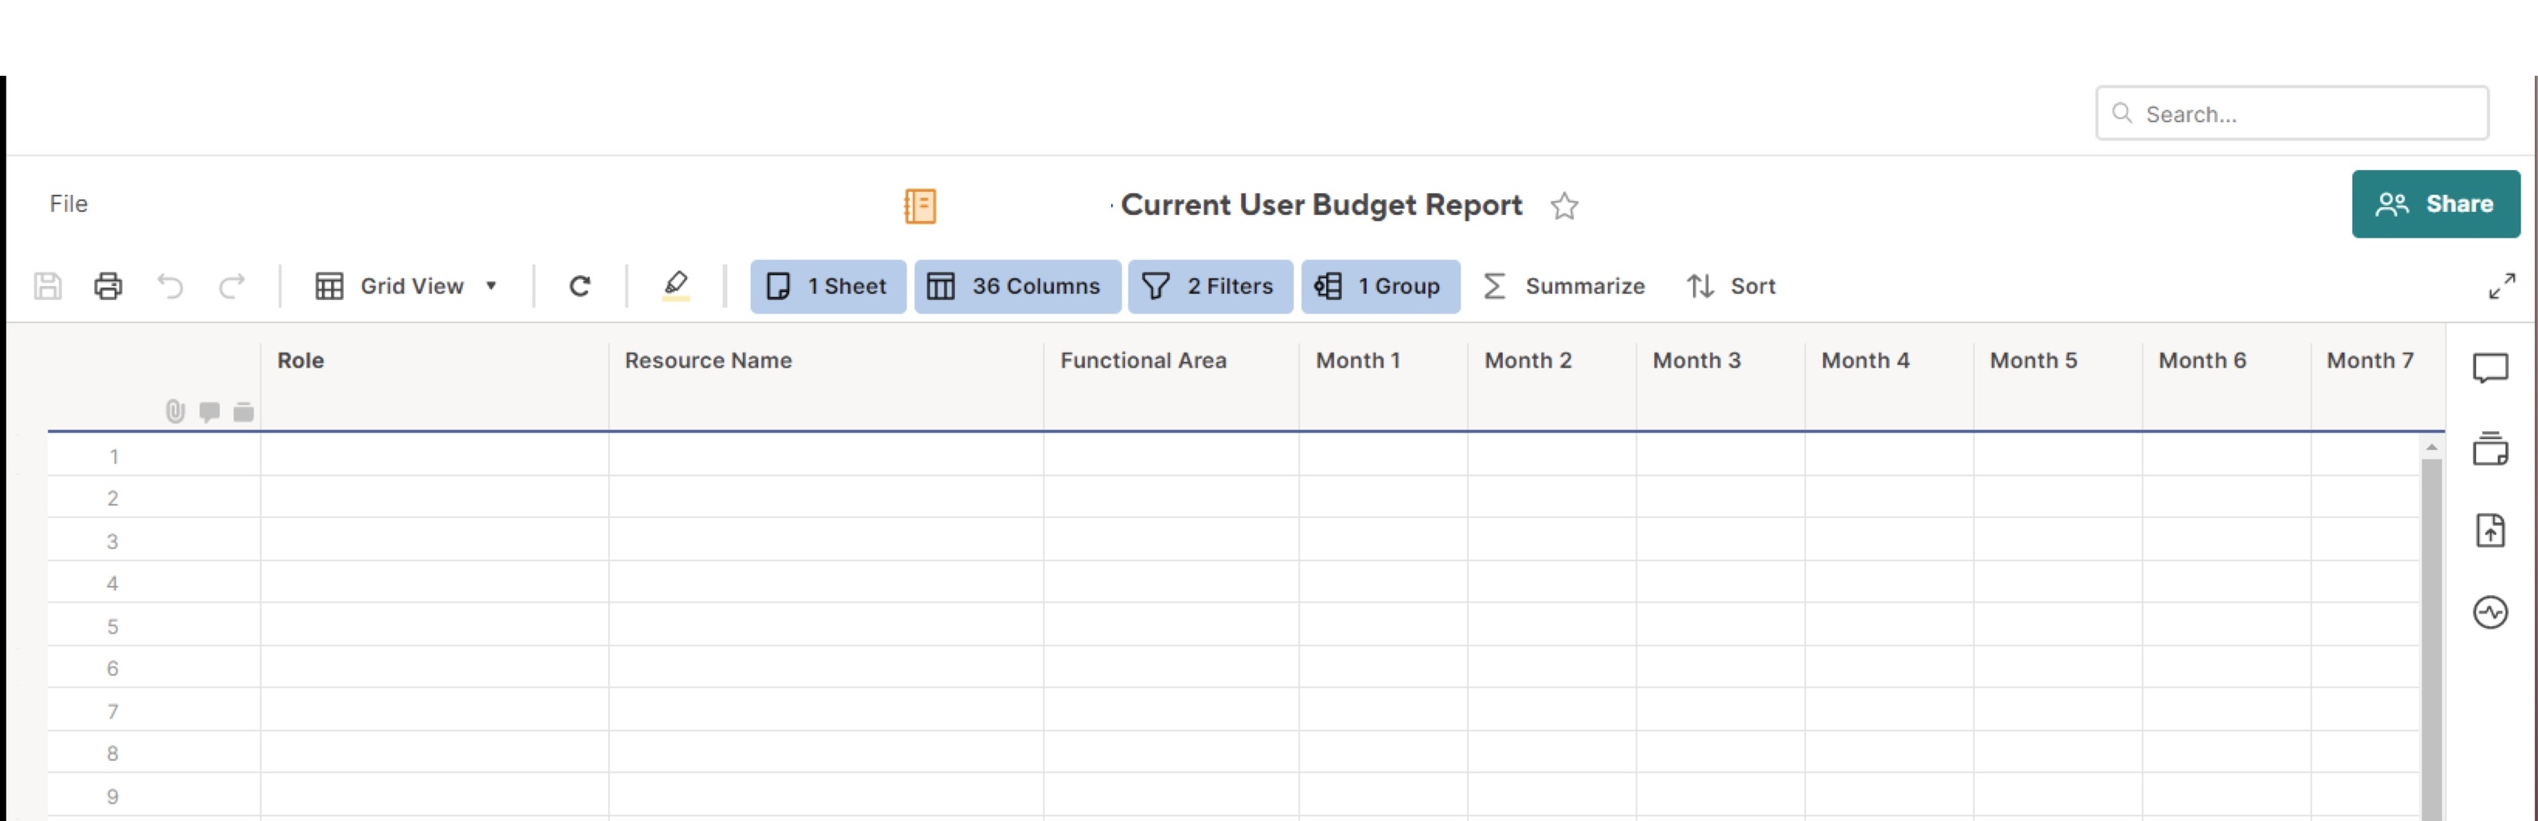
Task: Click the Redo arrow icon
Action: tap(232, 287)
